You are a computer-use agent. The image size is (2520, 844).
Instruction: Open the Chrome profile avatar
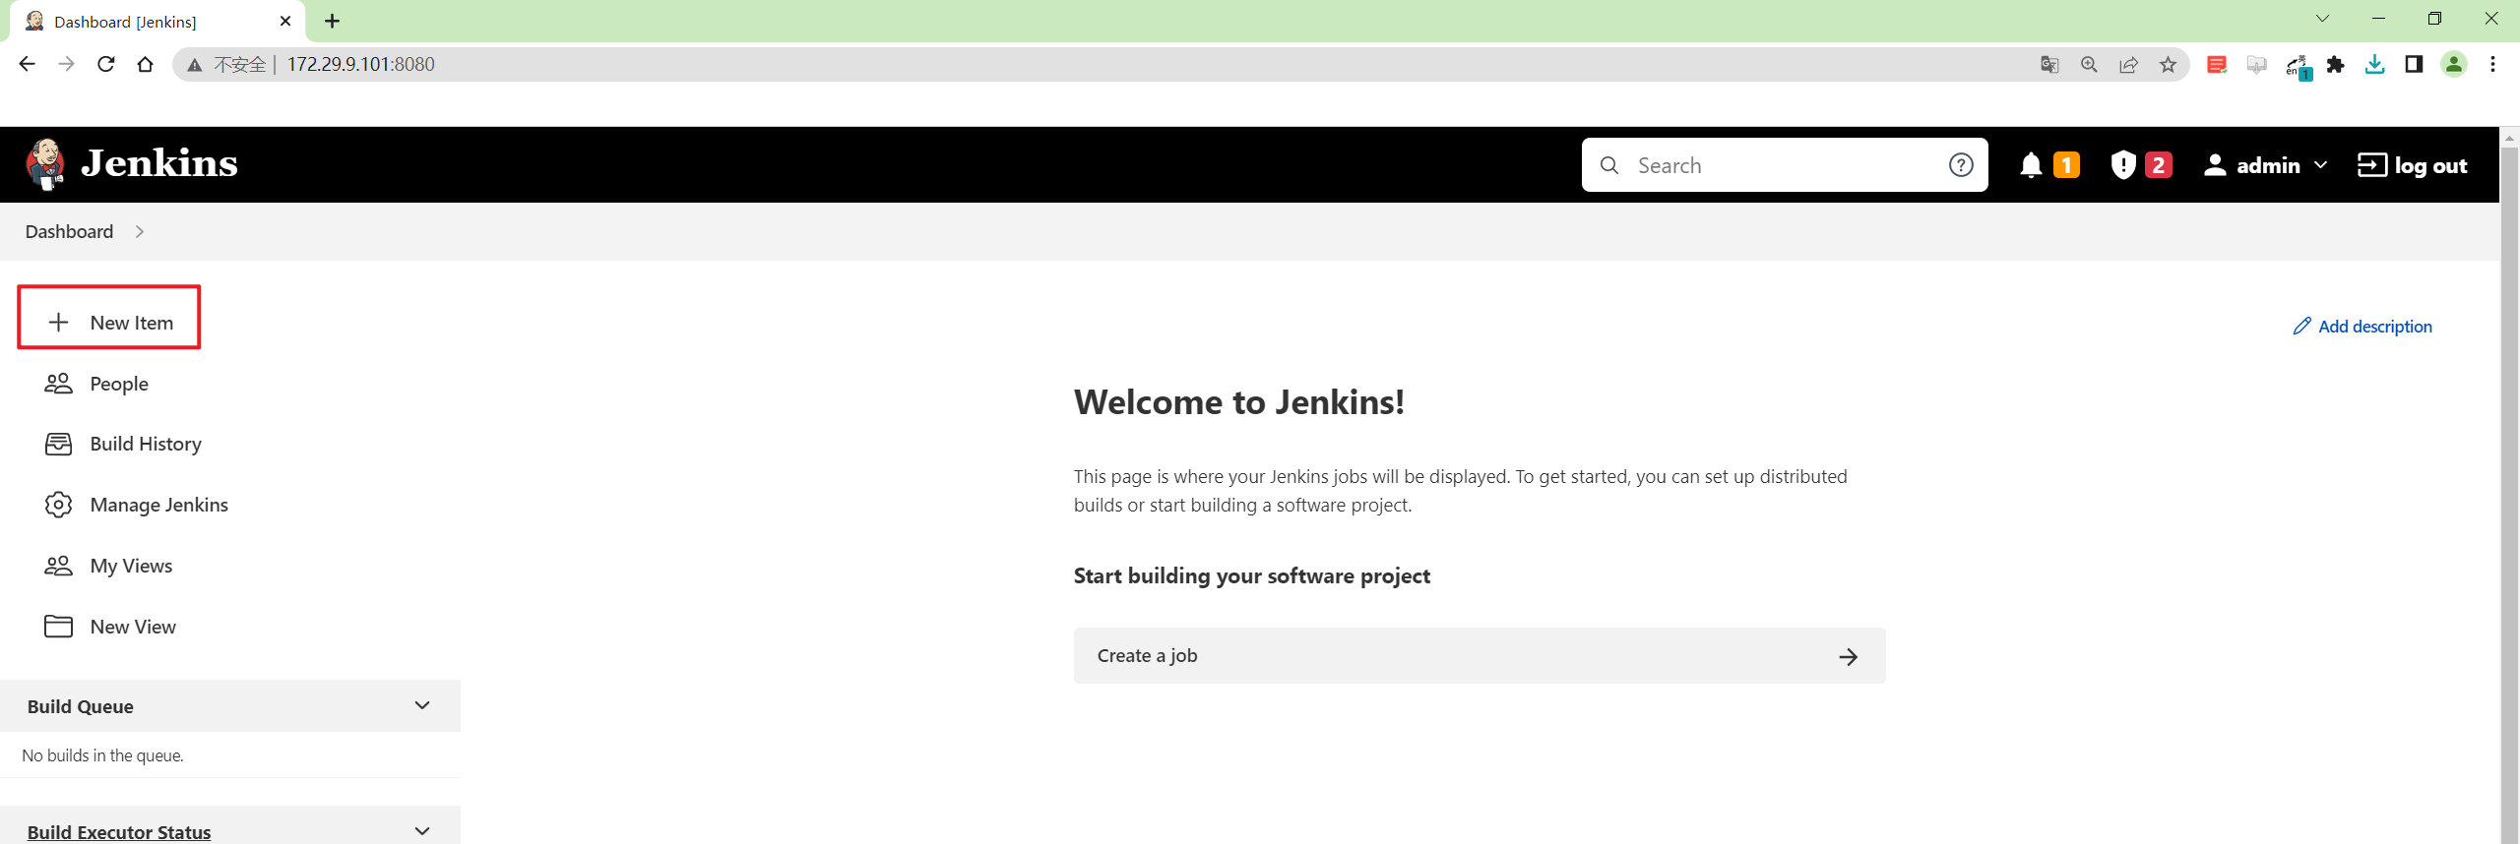pyautogui.click(x=2453, y=65)
